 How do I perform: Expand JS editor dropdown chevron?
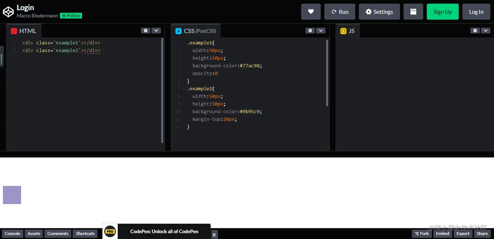tap(486, 31)
